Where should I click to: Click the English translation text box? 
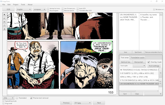pyautogui.click(x=149, y=31)
